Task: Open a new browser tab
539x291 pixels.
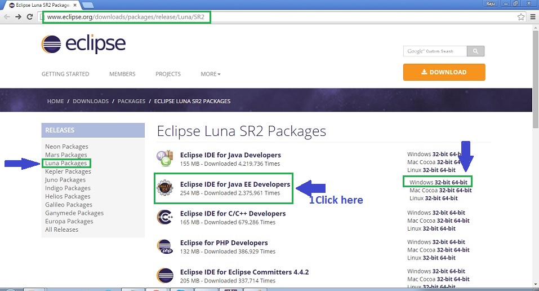Action: (88, 5)
